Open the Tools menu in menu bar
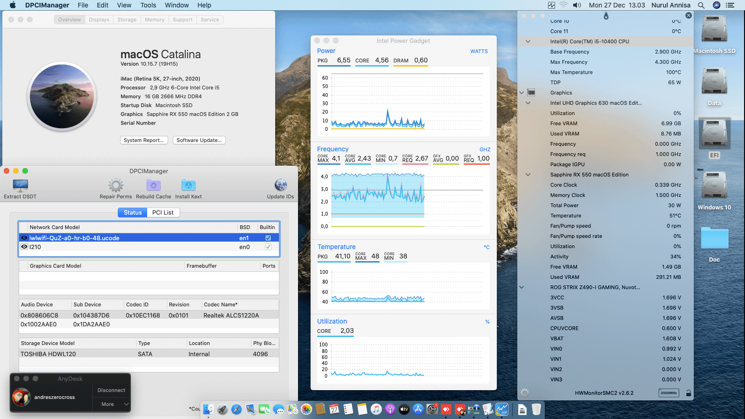The width and height of the screenshot is (745, 419). [x=148, y=5]
